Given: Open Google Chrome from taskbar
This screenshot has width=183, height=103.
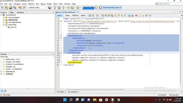Looking at the screenshot, I should (118, 100).
